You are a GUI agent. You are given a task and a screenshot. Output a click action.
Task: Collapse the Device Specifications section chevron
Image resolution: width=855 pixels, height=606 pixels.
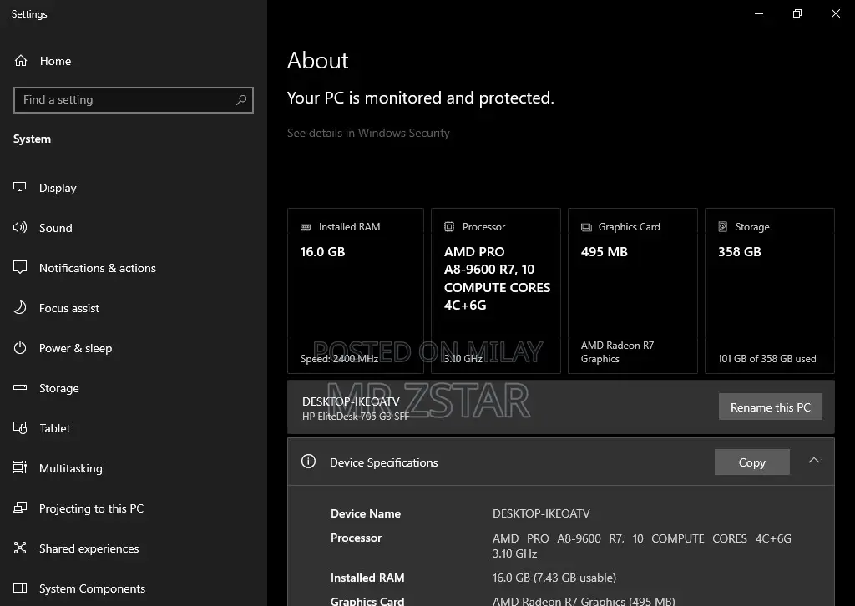(814, 461)
